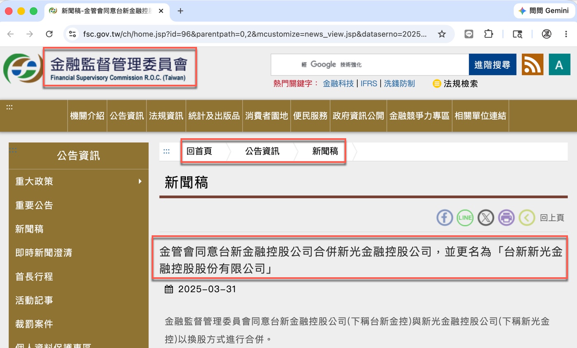
Task: Click the calendar icon beside 2025-03-31
Action: coord(169,289)
